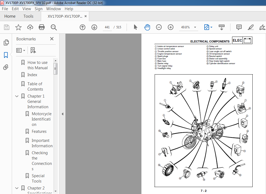Select the highlighter pen tool
This screenshot has height=194, width=266.
click(x=251, y=27)
